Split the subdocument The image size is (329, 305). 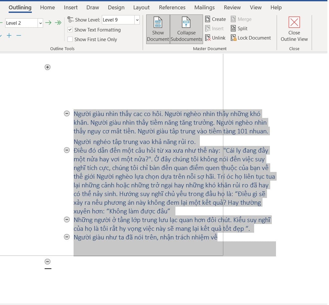pyautogui.click(x=239, y=28)
